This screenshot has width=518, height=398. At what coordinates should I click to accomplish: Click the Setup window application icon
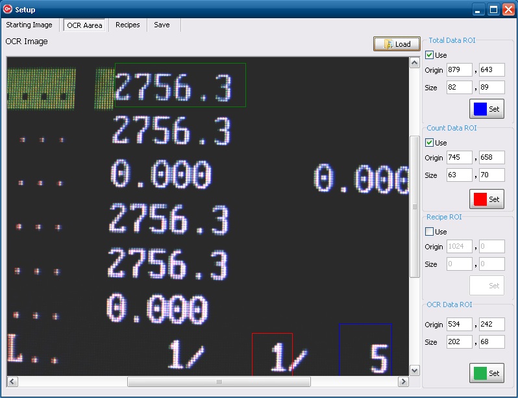click(x=8, y=9)
